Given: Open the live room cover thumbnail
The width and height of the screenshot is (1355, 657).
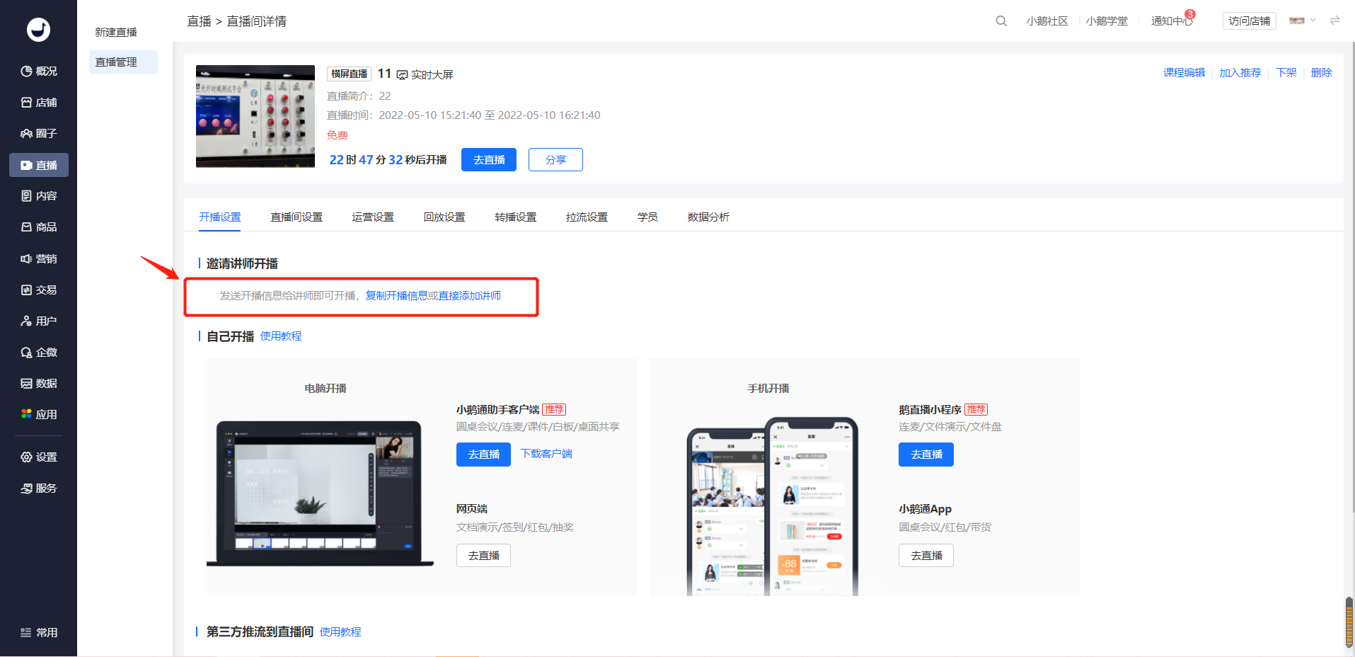Looking at the screenshot, I should [255, 116].
